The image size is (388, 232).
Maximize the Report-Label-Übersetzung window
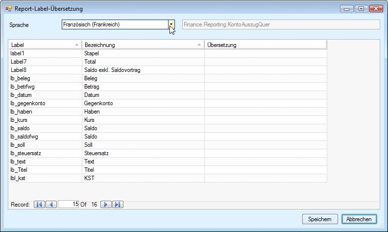pos(361,9)
